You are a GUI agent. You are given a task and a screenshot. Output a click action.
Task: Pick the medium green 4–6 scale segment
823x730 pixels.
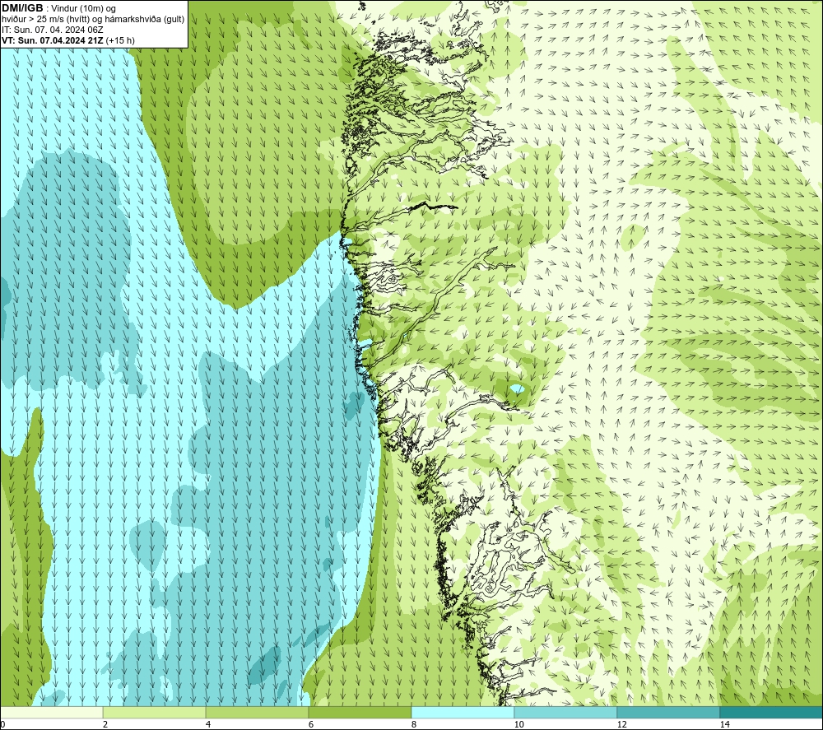(x=257, y=713)
